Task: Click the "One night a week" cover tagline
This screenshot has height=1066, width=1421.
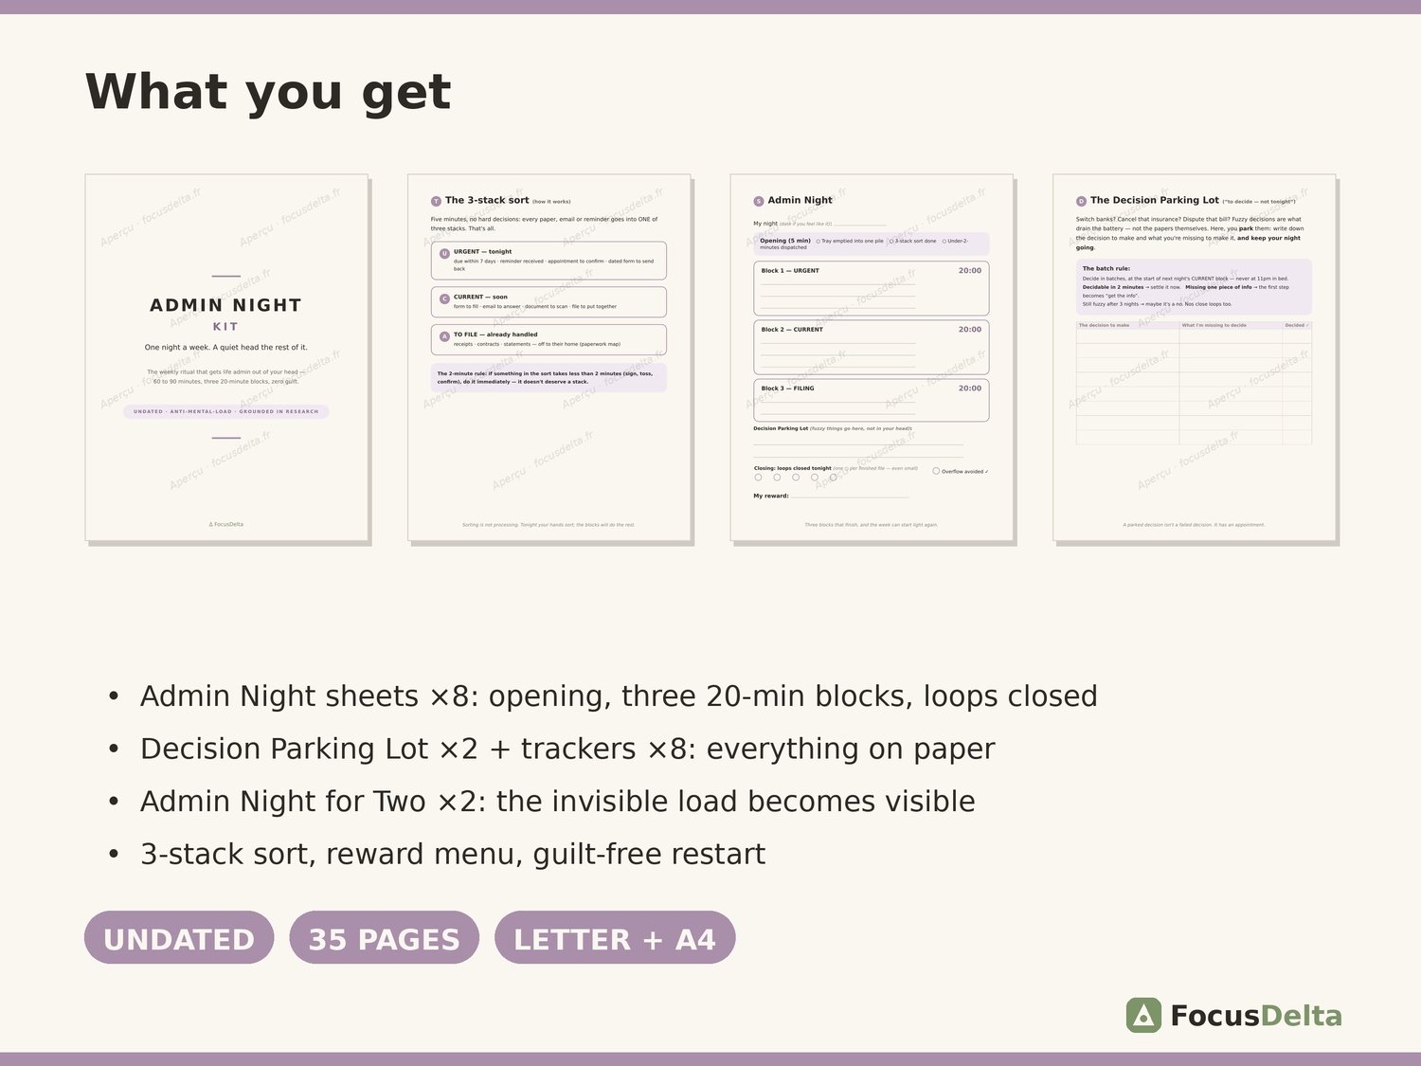Action: pyautogui.click(x=226, y=348)
